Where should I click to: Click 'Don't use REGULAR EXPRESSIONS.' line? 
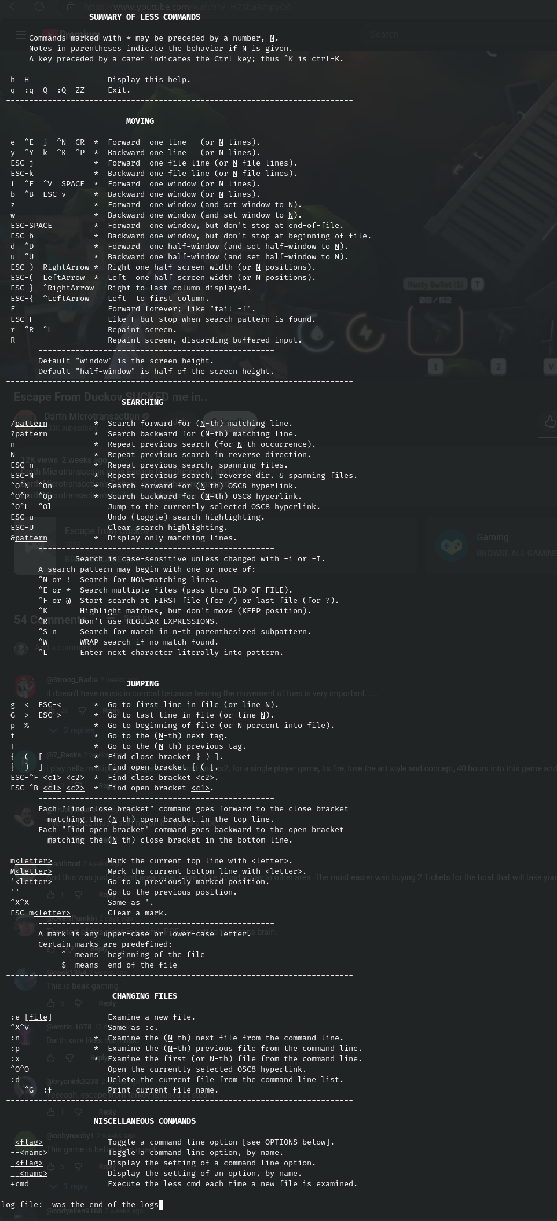[x=149, y=621]
